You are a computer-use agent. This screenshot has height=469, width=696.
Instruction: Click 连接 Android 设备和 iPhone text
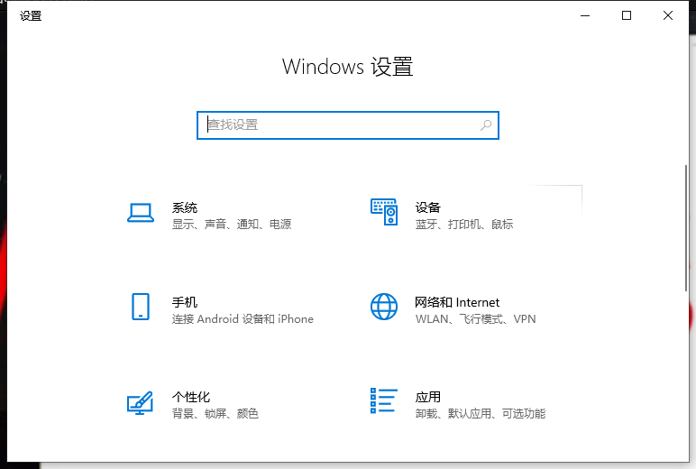(243, 319)
